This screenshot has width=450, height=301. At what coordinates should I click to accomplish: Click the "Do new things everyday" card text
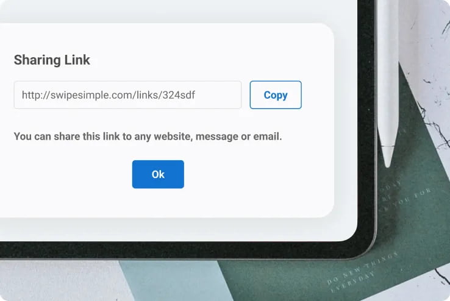pos(362,272)
